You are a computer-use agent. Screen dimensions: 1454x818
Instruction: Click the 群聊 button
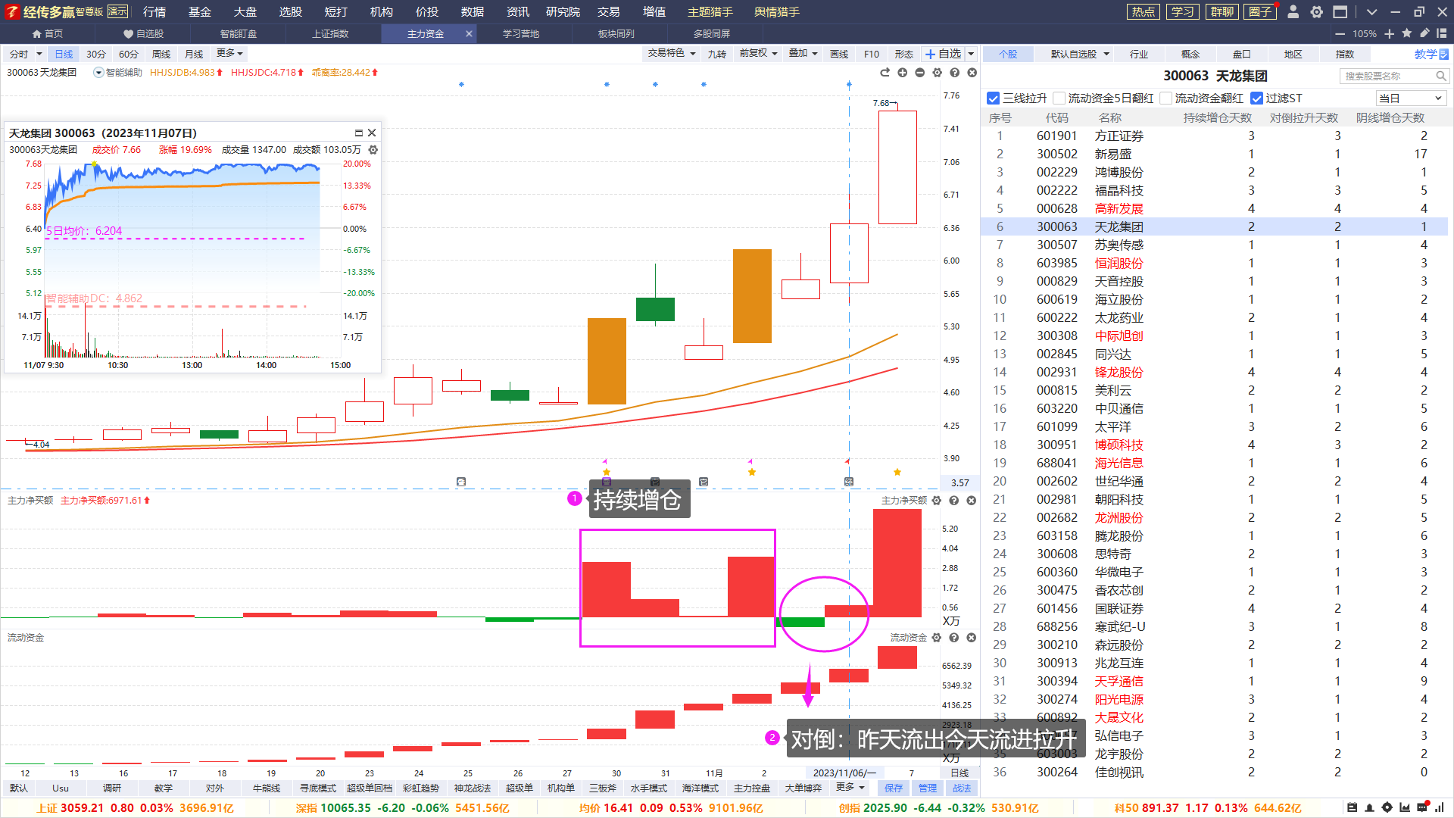click(1222, 11)
